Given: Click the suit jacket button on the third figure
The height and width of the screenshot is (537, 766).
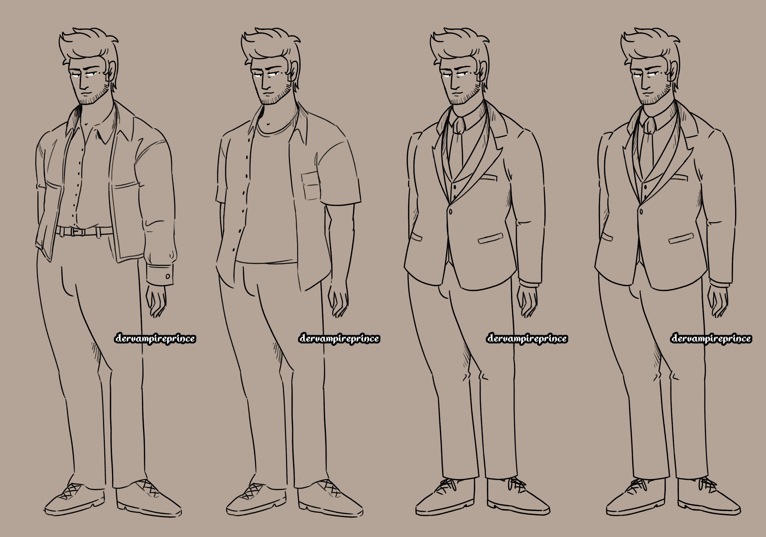Looking at the screenshot, I should click(x=451, y=212).
